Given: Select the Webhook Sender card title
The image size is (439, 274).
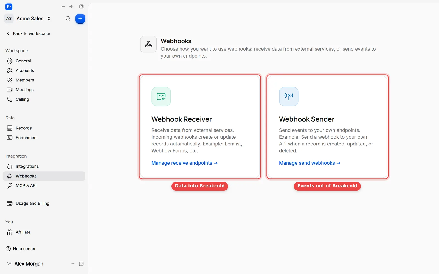Looking at the screenshot, I should (307, 119).
